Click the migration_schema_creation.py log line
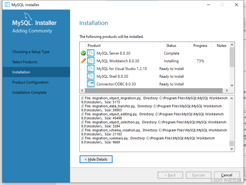This screenshot has width=246, height=185. click(x=154, y=132)
